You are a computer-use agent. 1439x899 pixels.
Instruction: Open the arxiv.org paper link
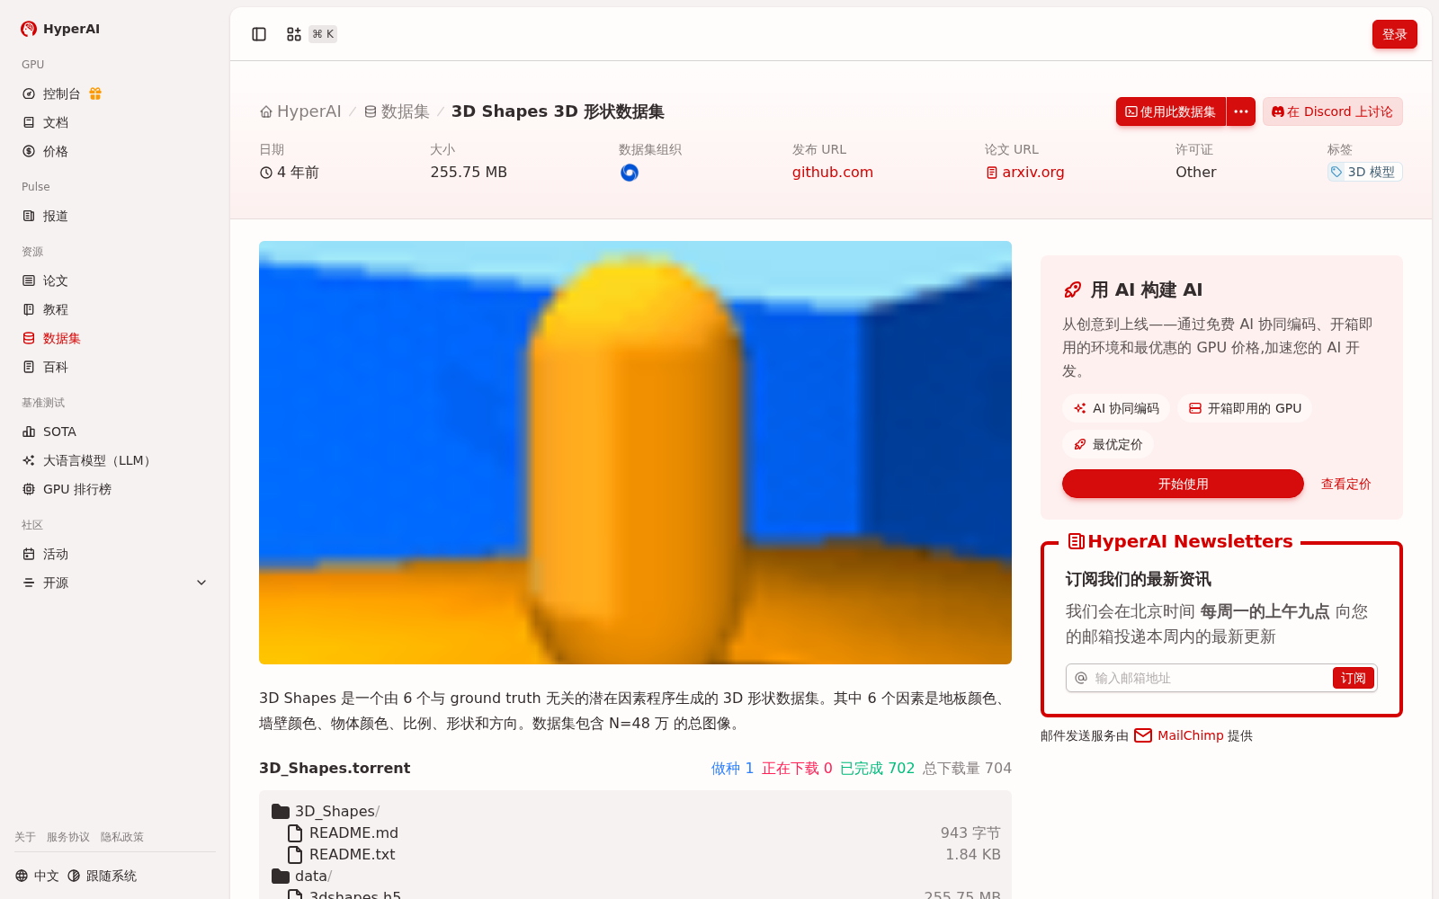pos(1025,172)
